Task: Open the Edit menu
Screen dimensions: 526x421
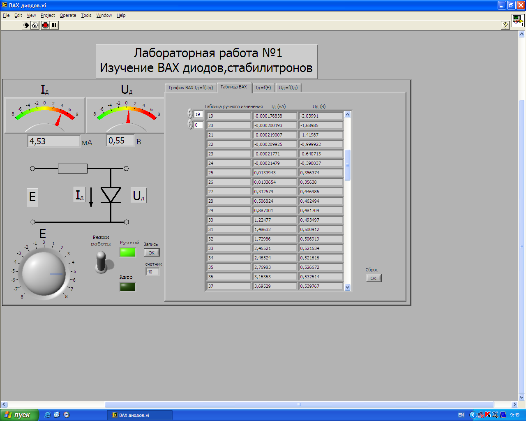Action: pyautogui.click(x=18, y=15)
